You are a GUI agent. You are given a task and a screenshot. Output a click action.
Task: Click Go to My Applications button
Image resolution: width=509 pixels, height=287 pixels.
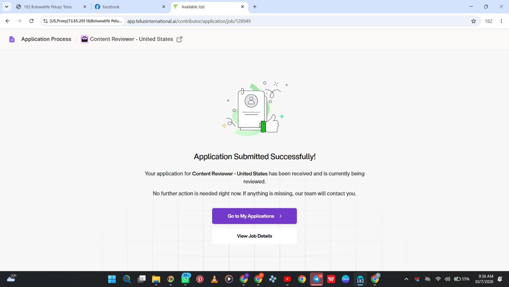click(254, 216)
